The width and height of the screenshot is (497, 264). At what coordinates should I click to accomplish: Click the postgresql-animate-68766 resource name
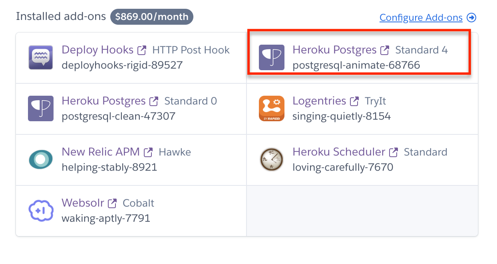356,65
